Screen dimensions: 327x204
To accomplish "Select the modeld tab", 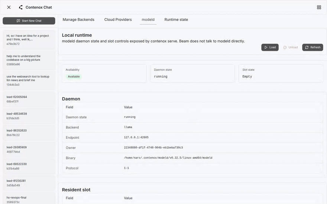I will click(x=148, y=20).
